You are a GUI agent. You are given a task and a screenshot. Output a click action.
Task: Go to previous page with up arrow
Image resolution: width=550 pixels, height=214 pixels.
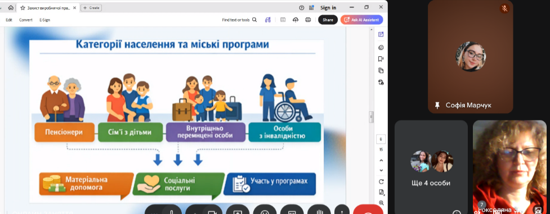pos(381,161)
